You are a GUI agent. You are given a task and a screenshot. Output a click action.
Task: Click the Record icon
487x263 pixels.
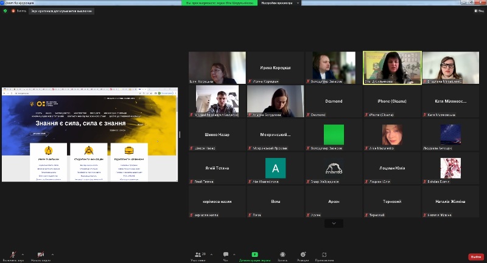[x=282, y=255]
